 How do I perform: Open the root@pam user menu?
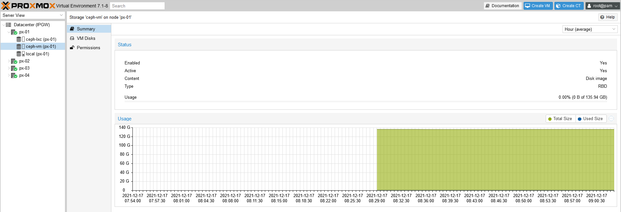click(602, 6)
